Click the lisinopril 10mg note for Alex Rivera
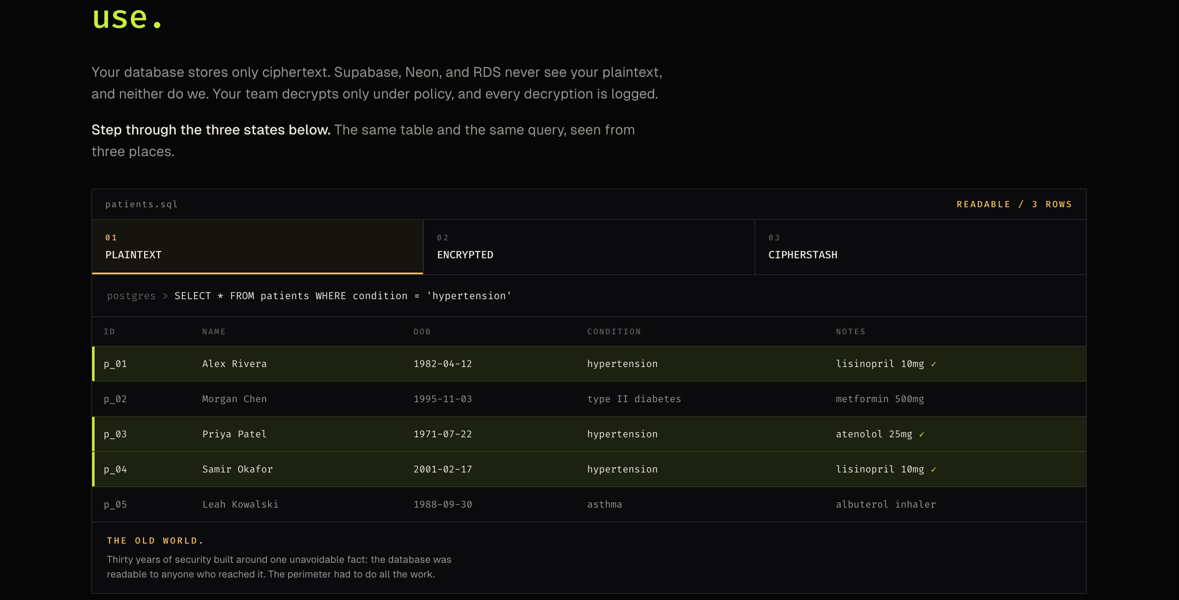The width and height of the screenshot is (1179, 600). click(x=880, y=364)
